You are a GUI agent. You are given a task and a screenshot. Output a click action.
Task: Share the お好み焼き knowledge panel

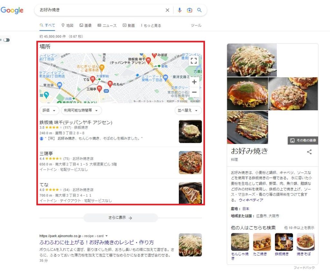pos(309,152)
